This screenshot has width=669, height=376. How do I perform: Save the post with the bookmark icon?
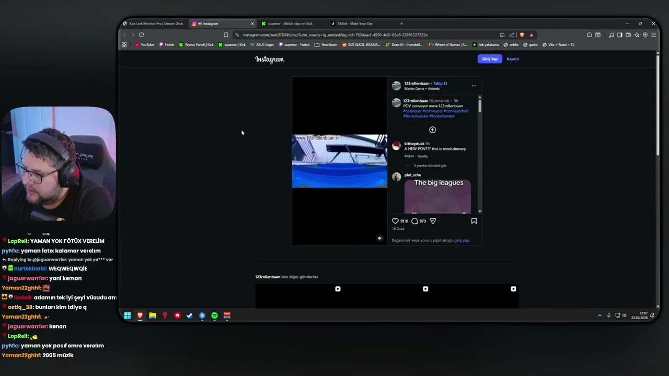[474, 221]
